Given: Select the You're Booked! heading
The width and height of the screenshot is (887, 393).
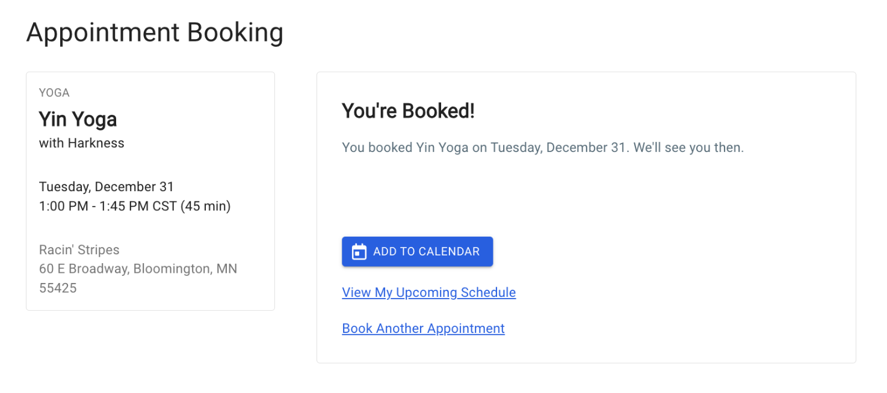Looking at the screenshot, I should tap(408, 111).
